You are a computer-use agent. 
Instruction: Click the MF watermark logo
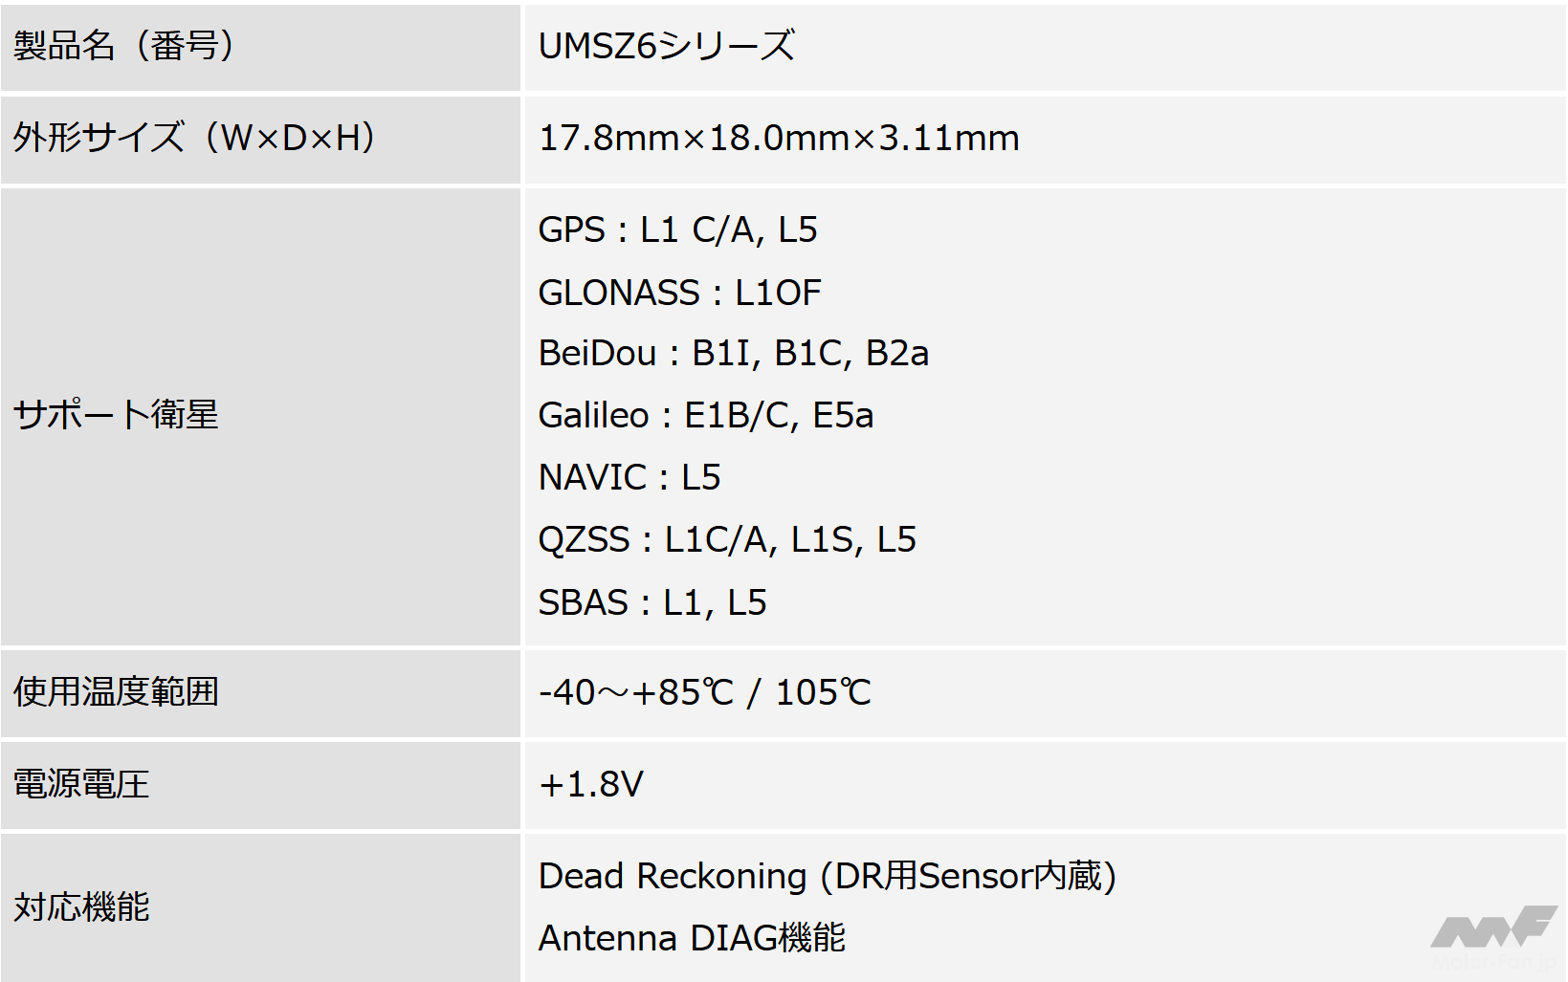(1493, 930)
